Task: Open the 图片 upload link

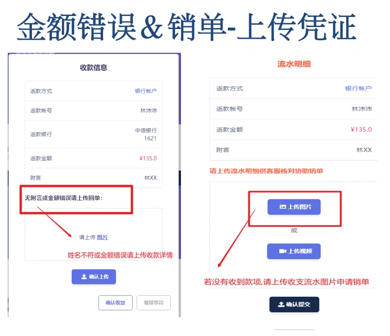Action: 103,237
